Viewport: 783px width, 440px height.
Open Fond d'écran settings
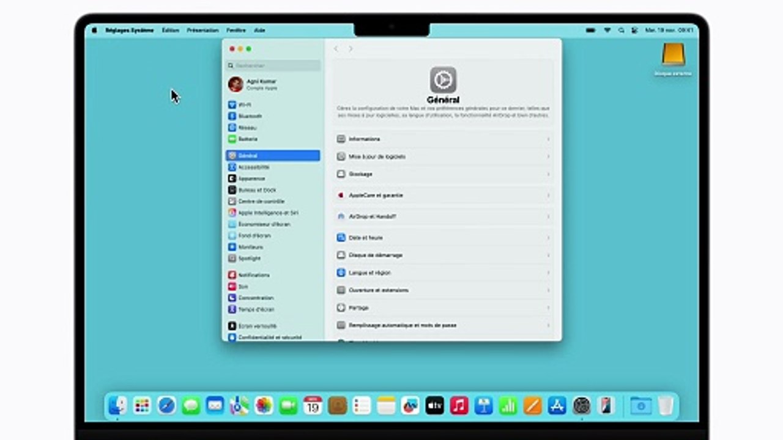coord(272,235)
